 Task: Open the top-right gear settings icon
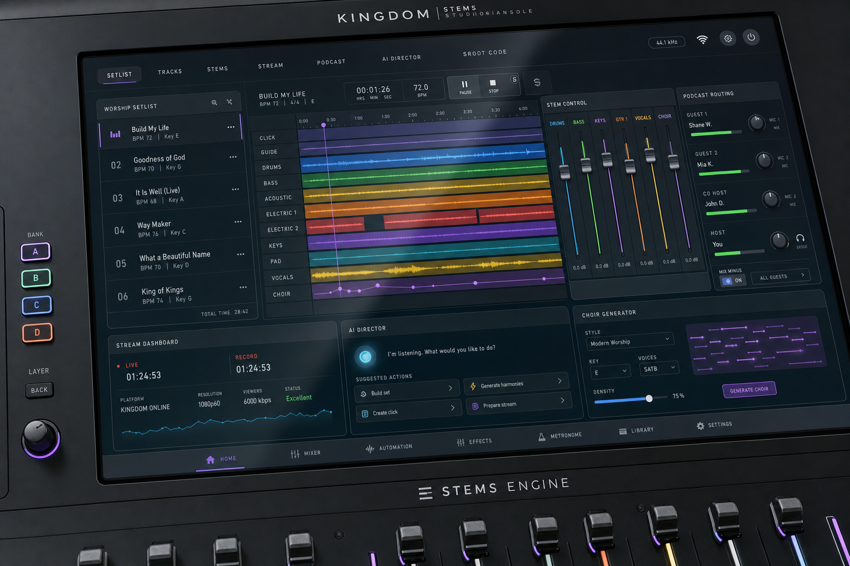(728, 38)
